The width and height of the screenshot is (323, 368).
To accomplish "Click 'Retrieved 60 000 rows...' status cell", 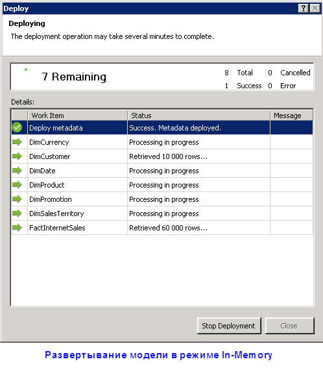I will [x=198, y=228].
